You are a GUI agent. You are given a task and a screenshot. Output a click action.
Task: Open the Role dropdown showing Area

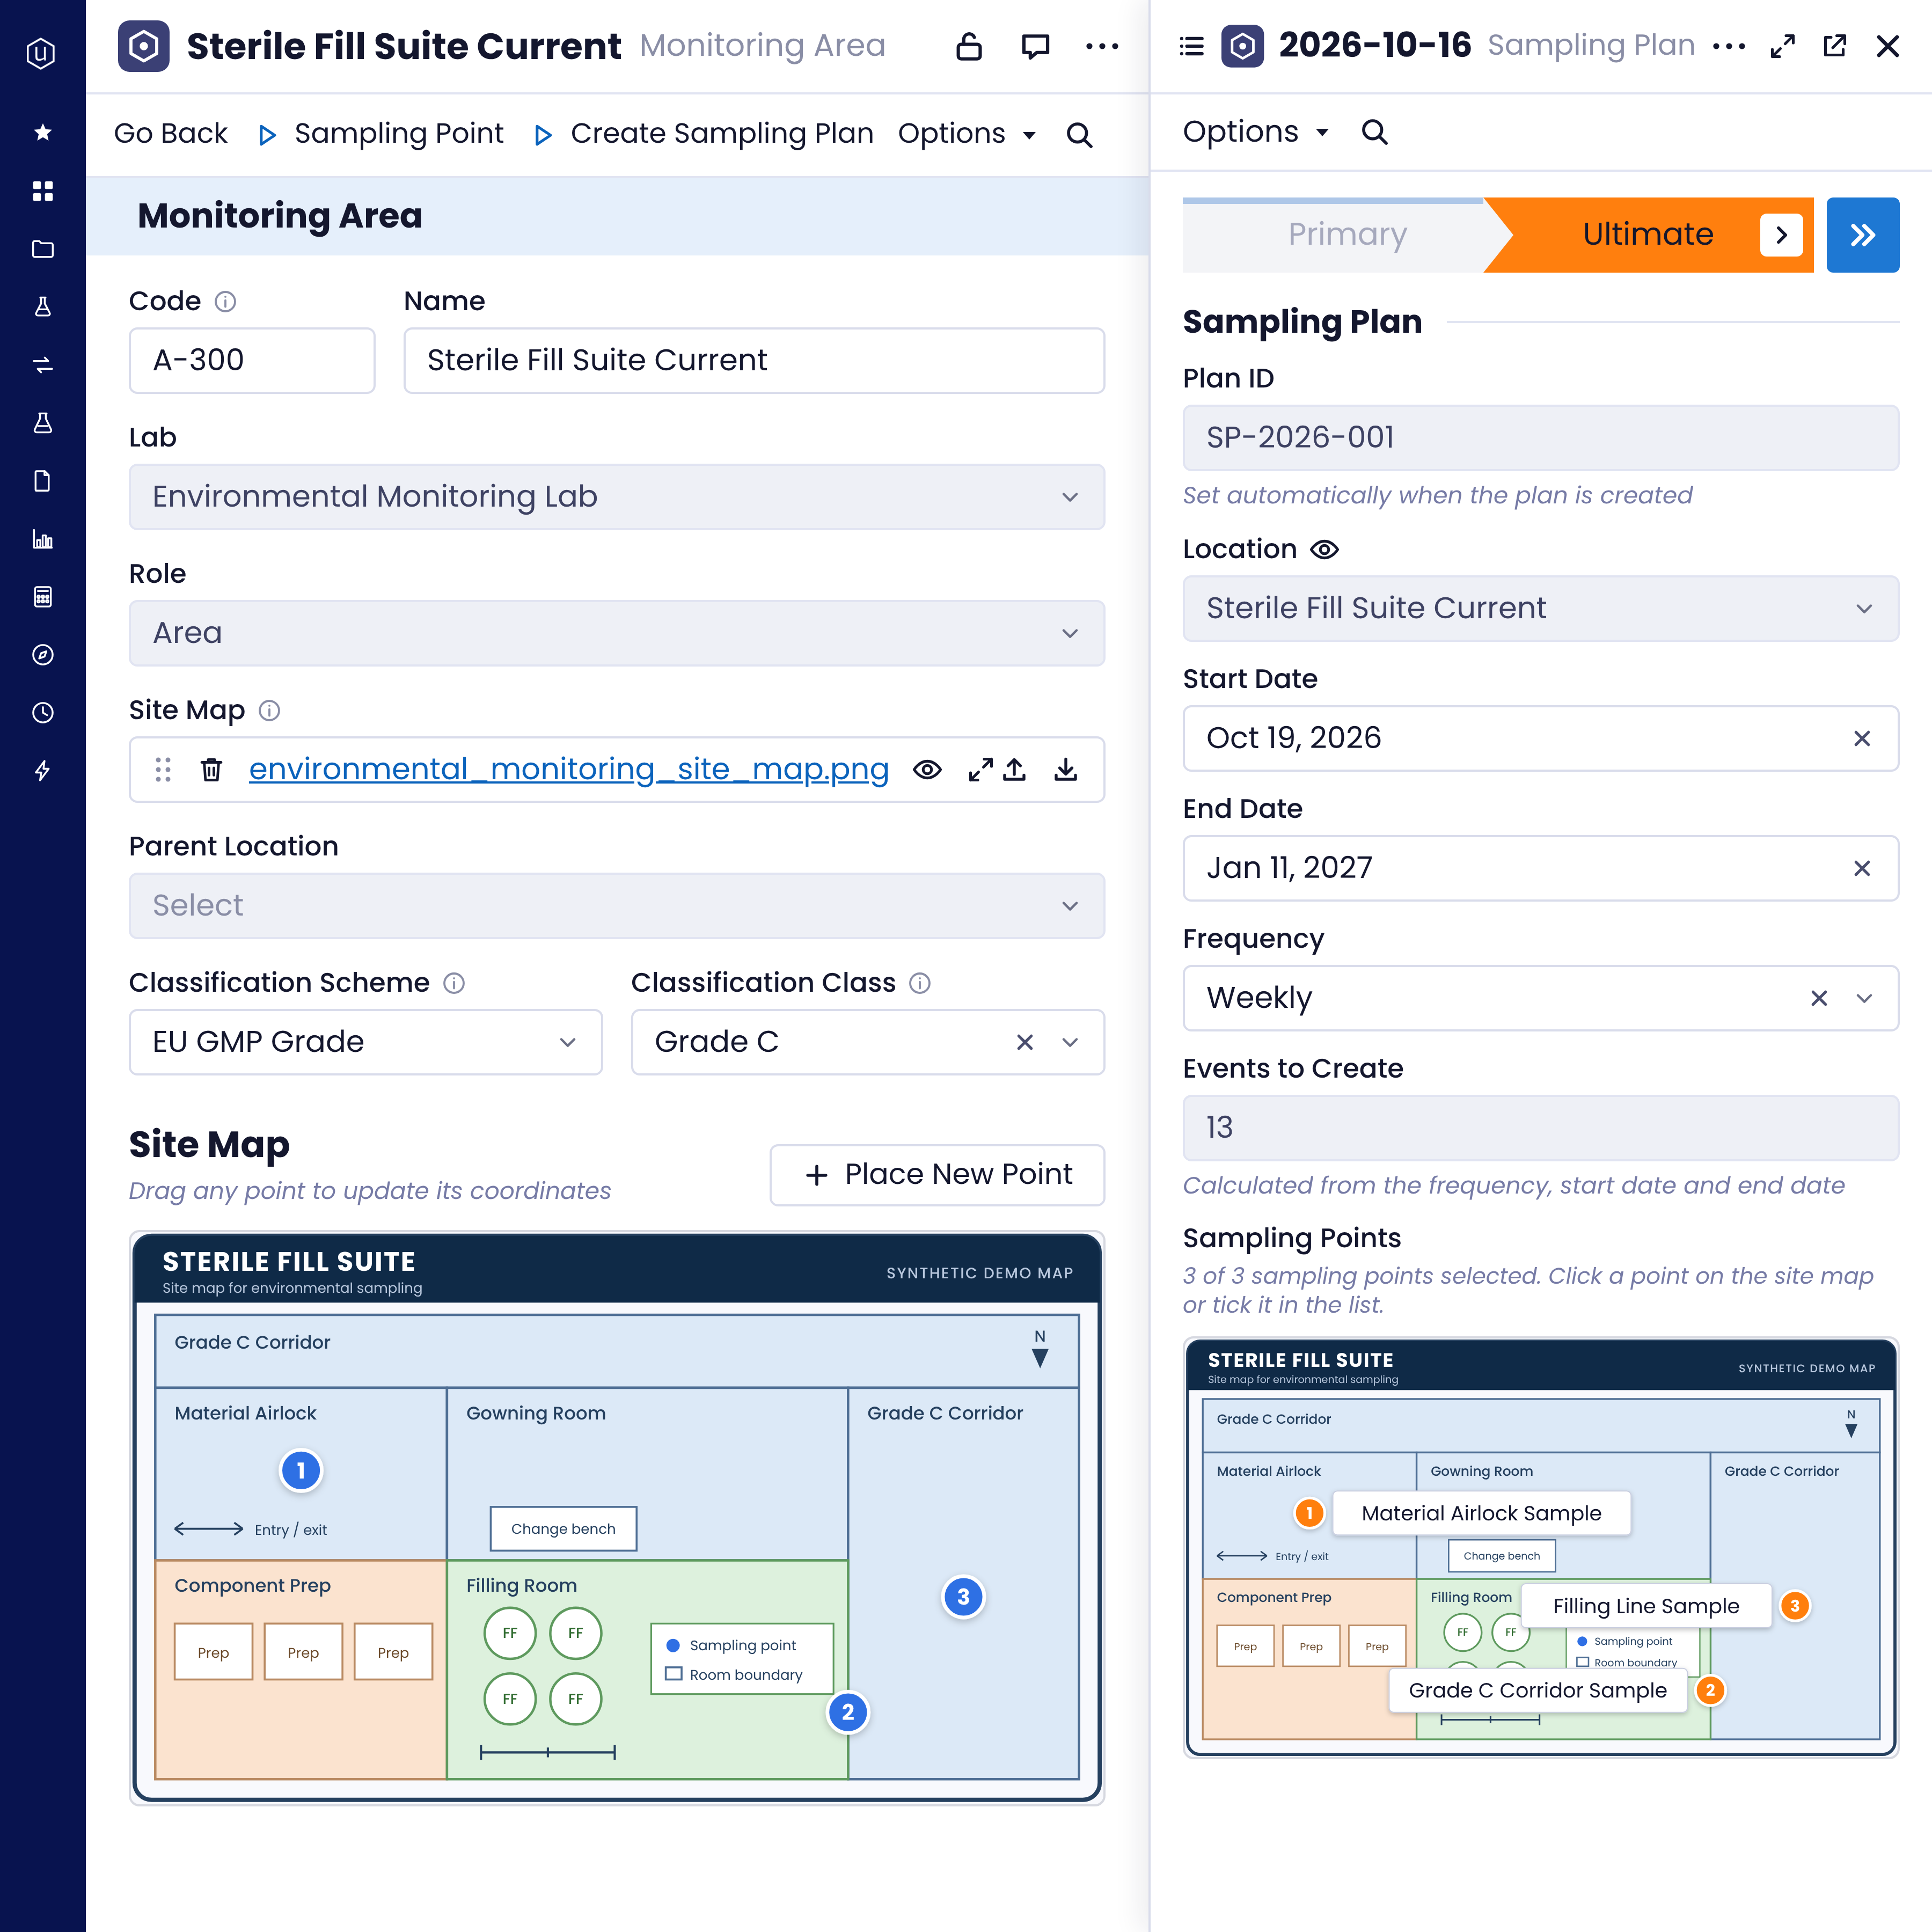click(617, 633)
